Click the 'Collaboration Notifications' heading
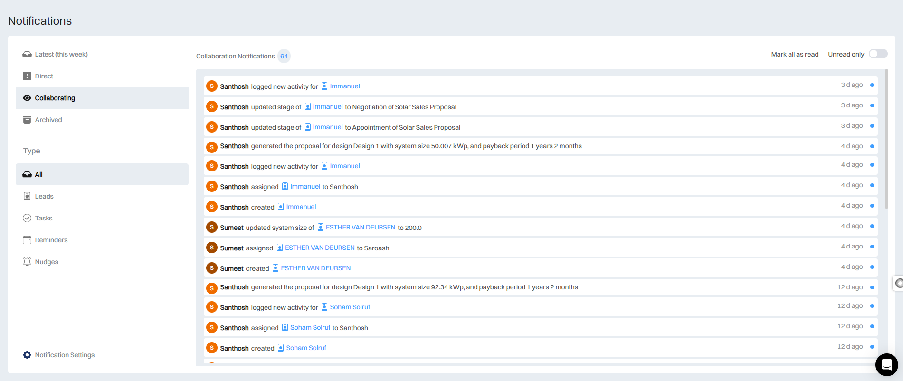The height and width of the screenshot is (381, 903). tap(236, 56)
